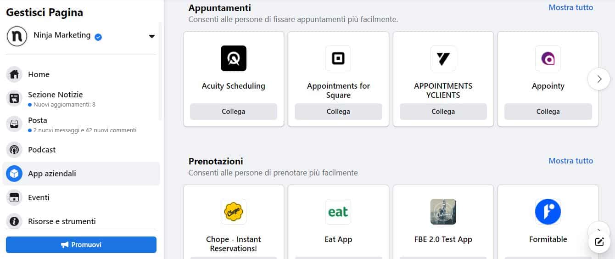Image resolution: width=615 pixels, height=259 pixels.
Task: Click the Chope Instant Reservations logo
Action: coord(233,212)
